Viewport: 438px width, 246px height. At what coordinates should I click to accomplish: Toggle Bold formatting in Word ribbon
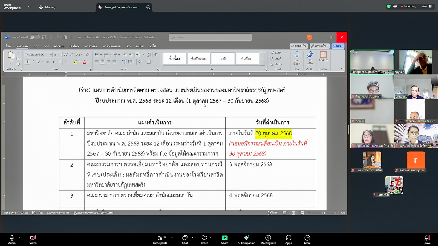tap(27, 62)
